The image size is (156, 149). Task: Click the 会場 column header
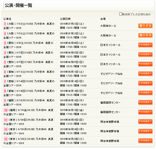[x=103, y=19]
